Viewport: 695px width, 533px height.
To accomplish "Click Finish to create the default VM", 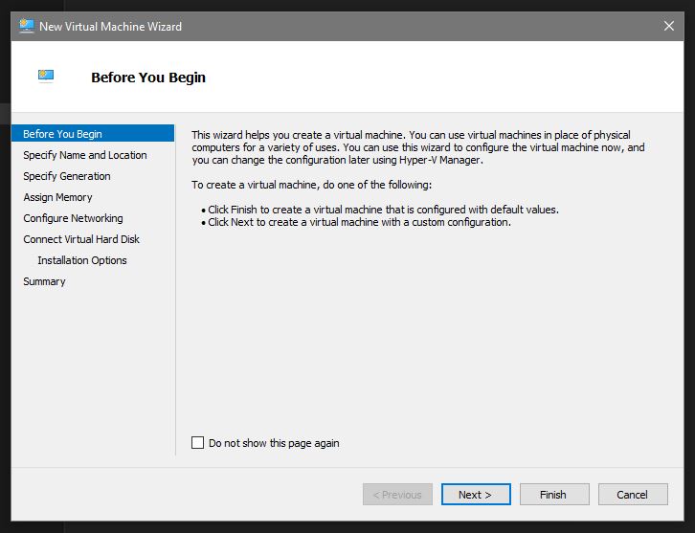I will [x=552, y=495].
